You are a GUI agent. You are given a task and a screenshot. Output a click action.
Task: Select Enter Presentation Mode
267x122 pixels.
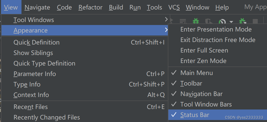216,29
